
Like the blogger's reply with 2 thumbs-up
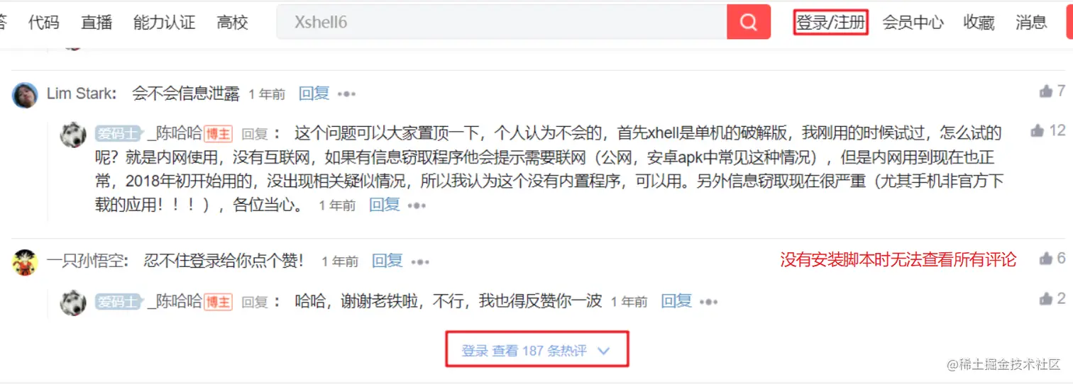[1046, 298]
